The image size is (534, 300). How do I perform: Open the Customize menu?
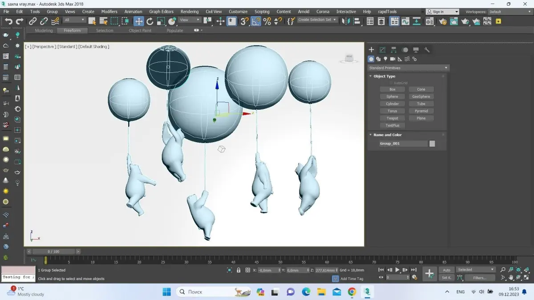[238, 12]
